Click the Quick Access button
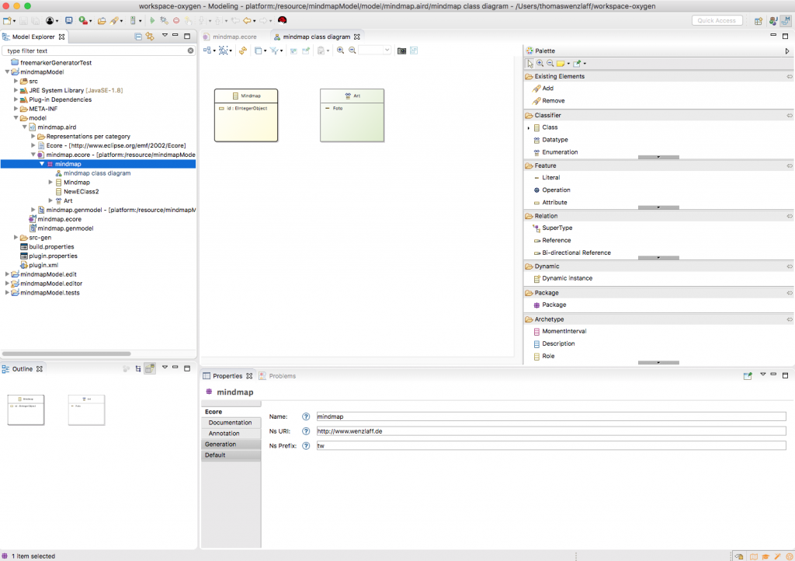The height and width of the screenshot is (561, 795). pyautogui.click(x=716, y=20)
